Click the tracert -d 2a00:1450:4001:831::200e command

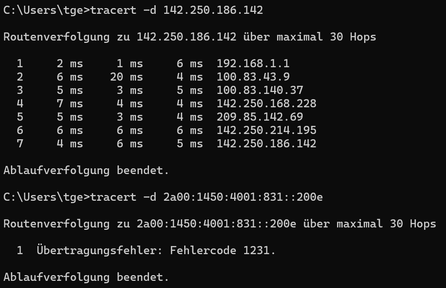207,197
